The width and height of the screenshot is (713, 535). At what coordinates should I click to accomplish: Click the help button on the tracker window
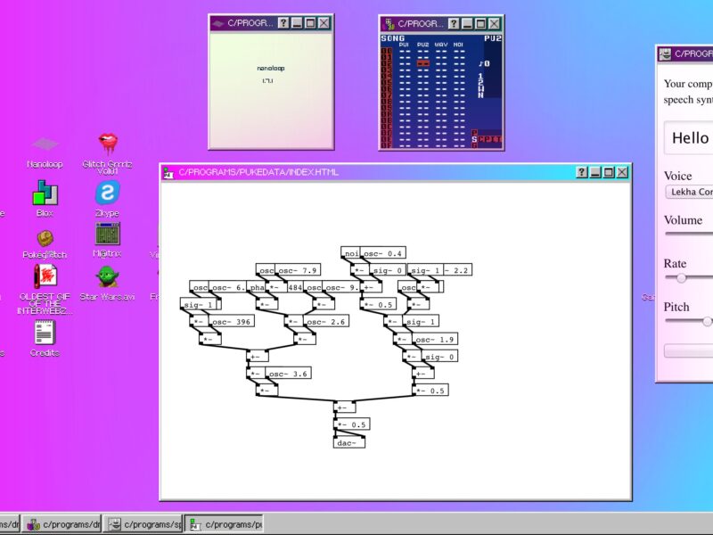click(x=451, y=23)
